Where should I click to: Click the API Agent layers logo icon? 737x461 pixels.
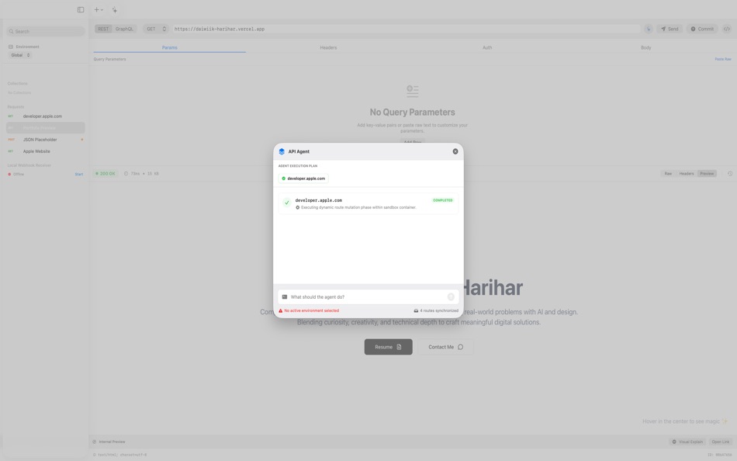pos(282,151)
